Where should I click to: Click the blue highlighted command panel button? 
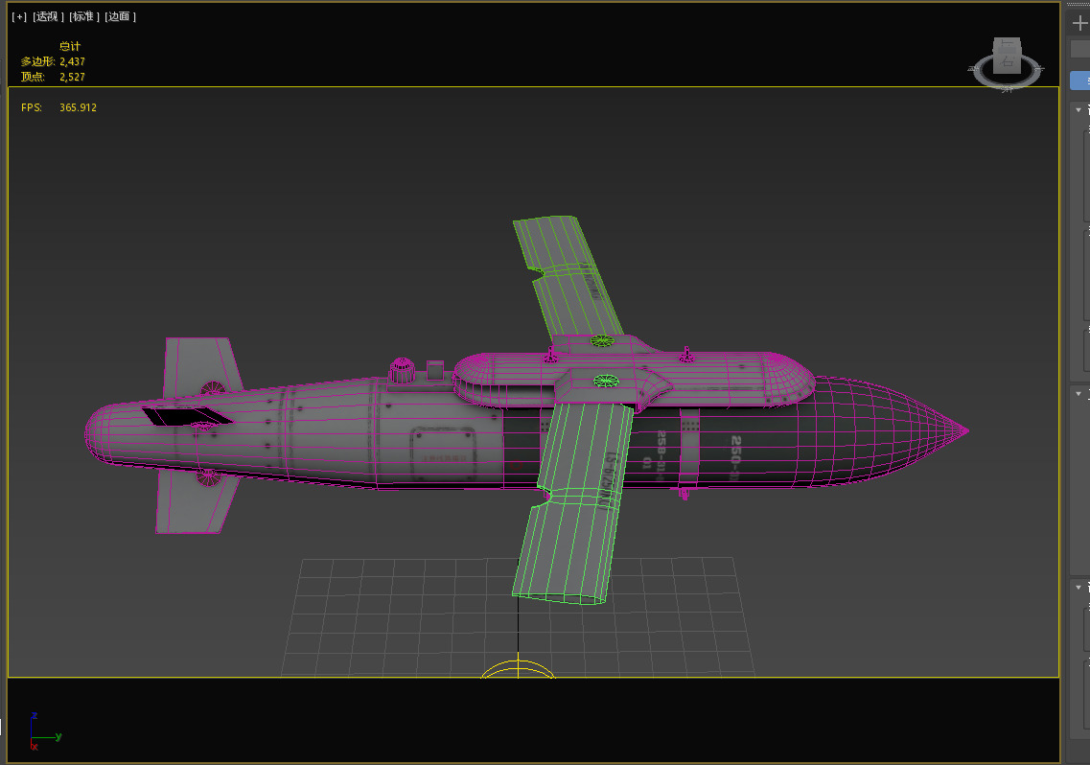click(x=1080, y=81)
